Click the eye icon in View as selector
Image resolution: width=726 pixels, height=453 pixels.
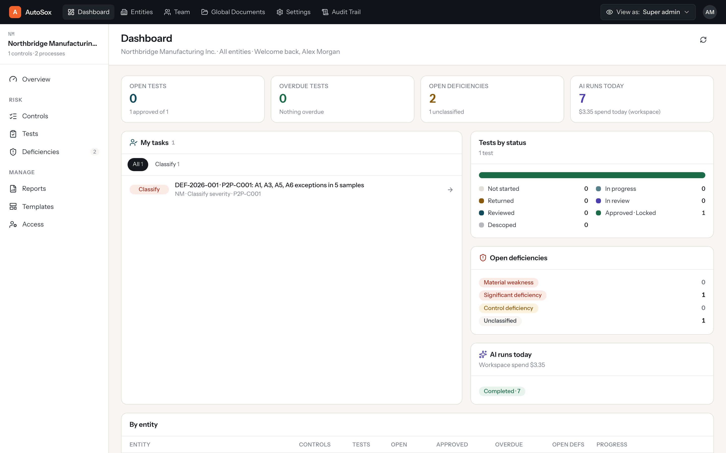point(609,12)
